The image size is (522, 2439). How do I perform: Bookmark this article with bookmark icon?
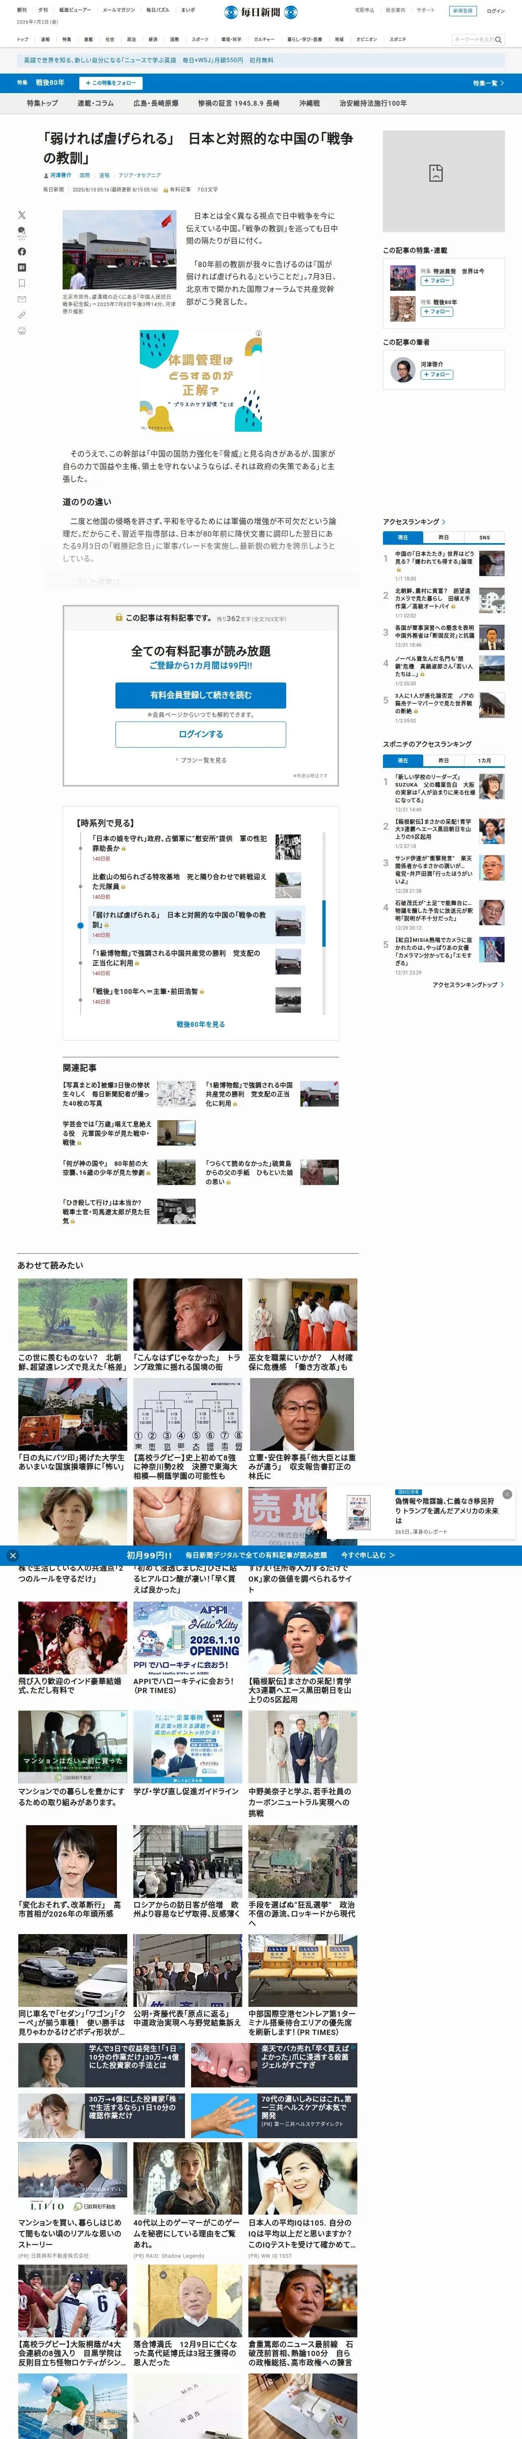(x=22, y=283)
